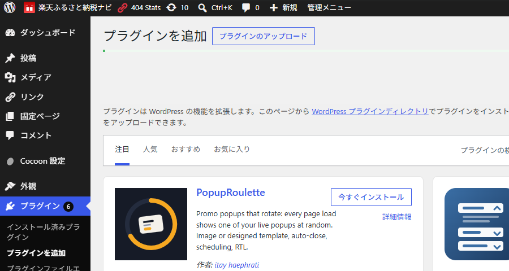Open the 10 pending updates
This screenshot has width=509, height=271.
point(184,8)
